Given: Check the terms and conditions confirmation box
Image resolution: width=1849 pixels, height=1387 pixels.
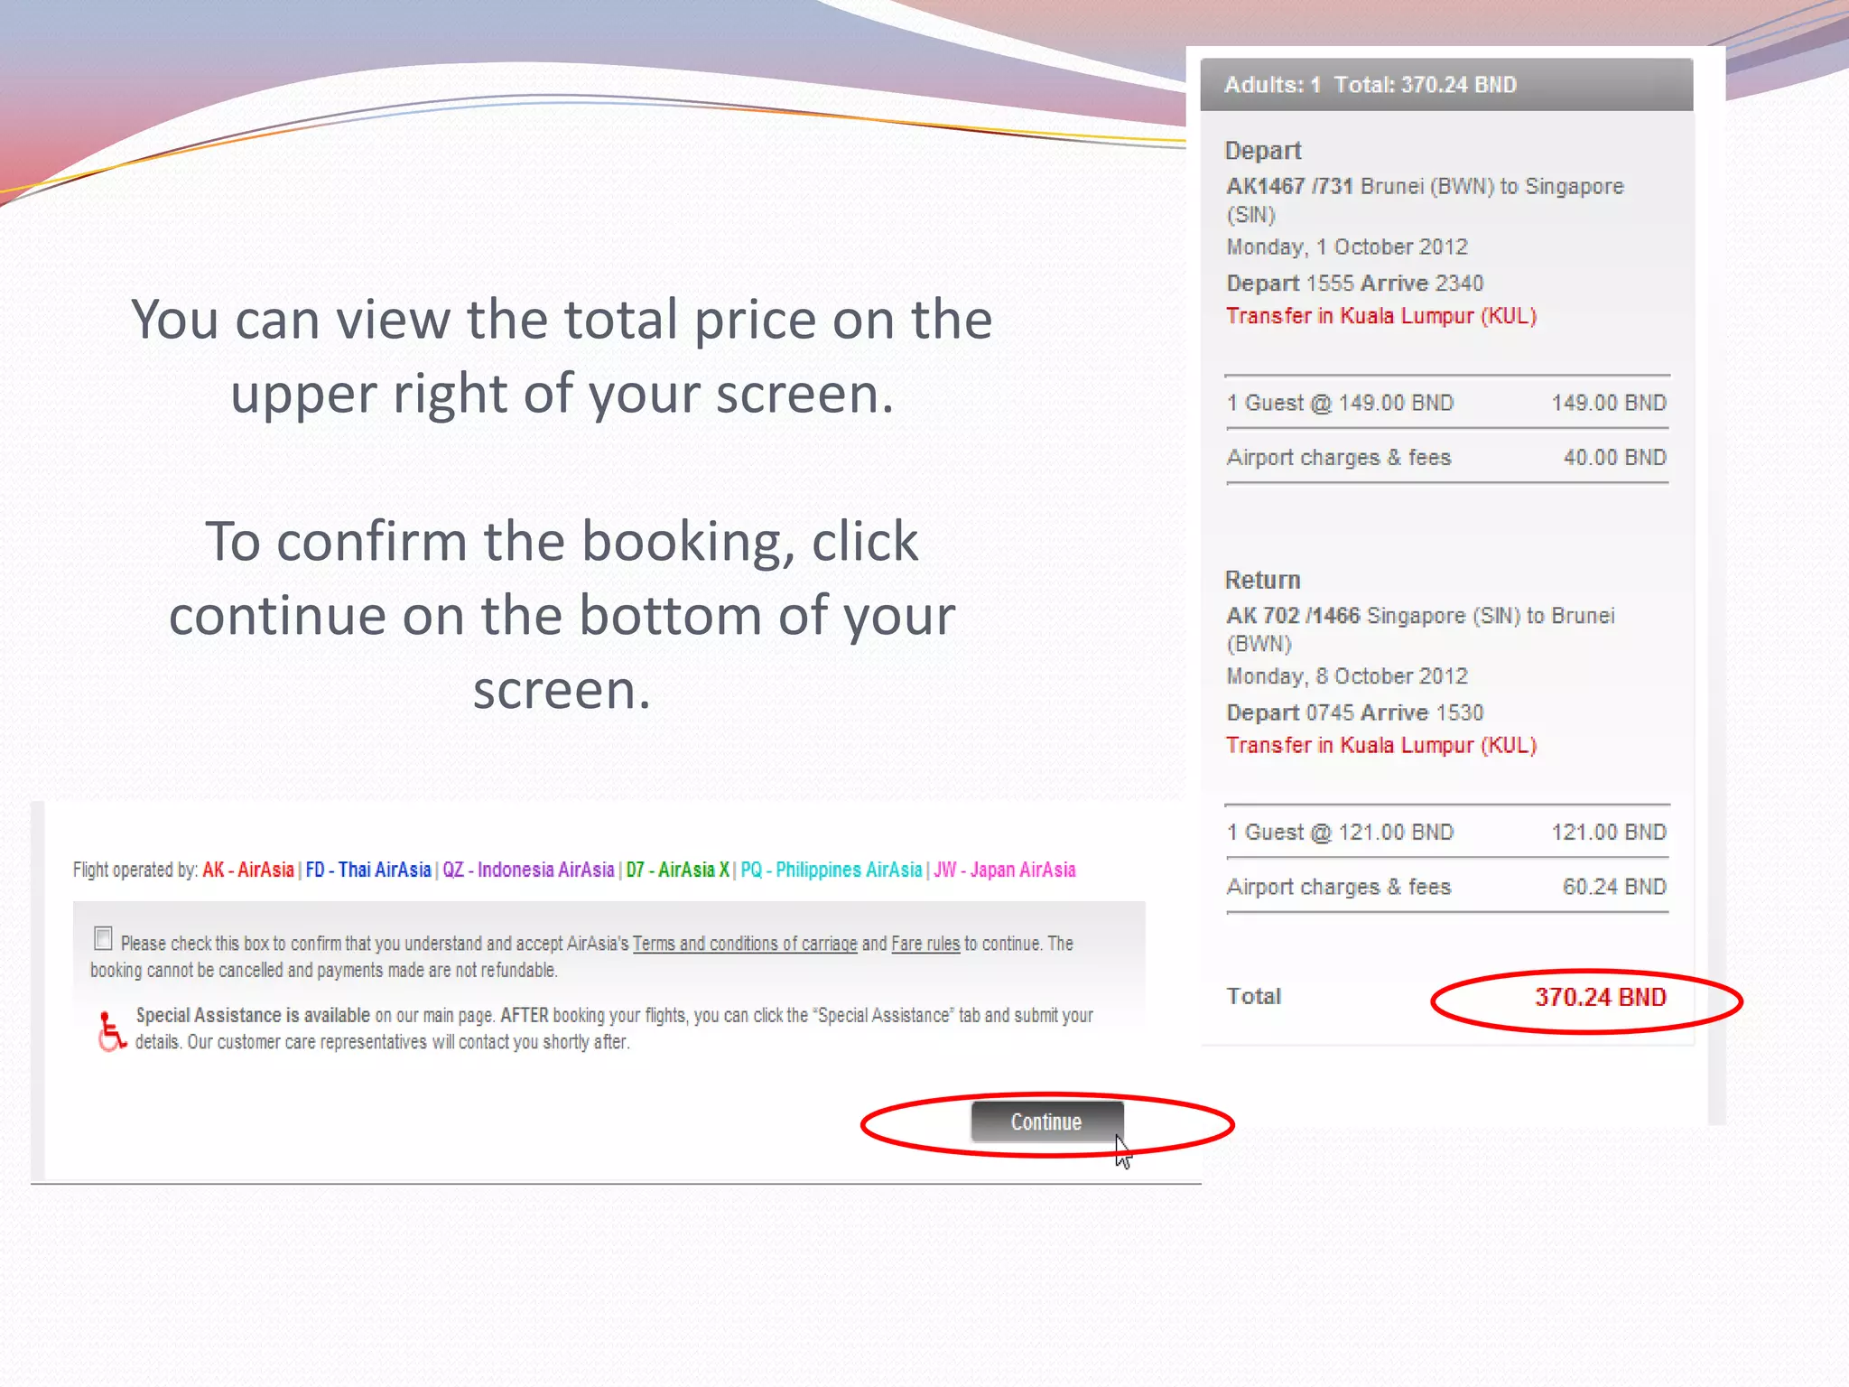Looking at the screenshot, I should pyautogui.click(x=103, y=939).
